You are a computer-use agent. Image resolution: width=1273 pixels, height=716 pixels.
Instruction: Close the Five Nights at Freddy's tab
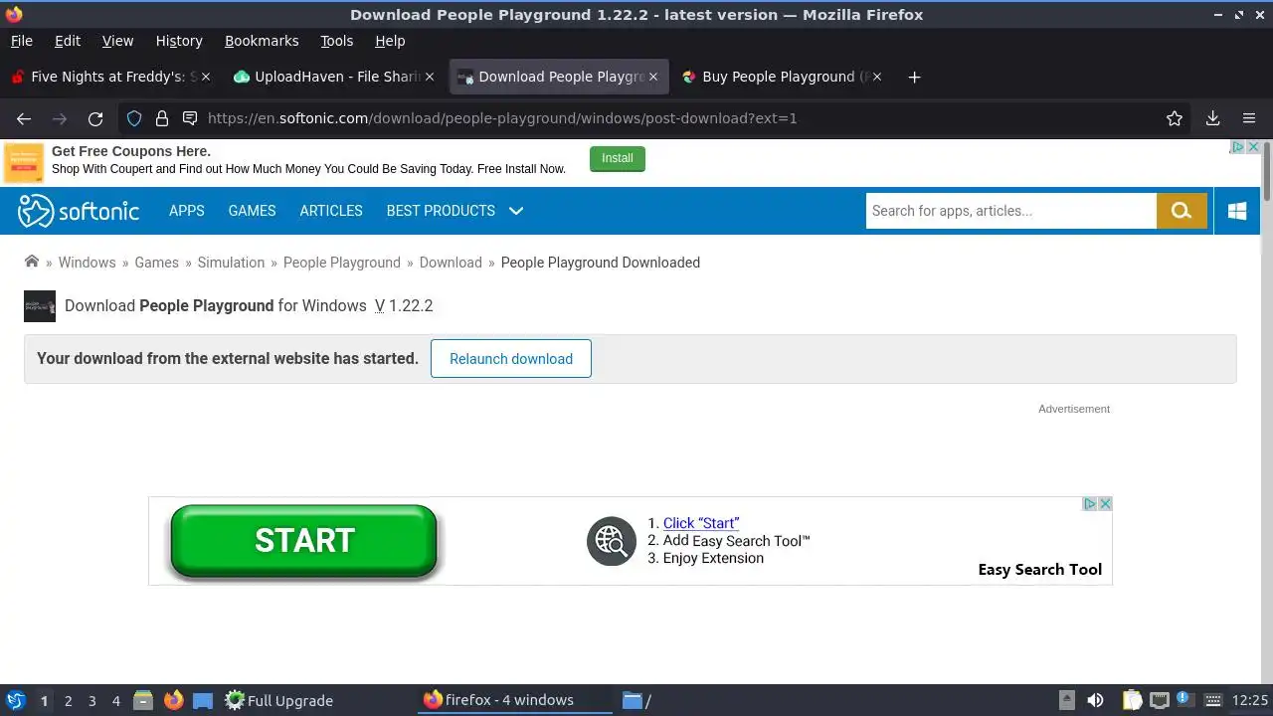click(206, 77)
